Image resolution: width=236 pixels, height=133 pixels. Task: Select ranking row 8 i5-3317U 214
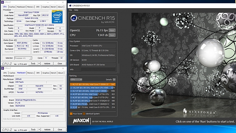(x=93, y=107)
